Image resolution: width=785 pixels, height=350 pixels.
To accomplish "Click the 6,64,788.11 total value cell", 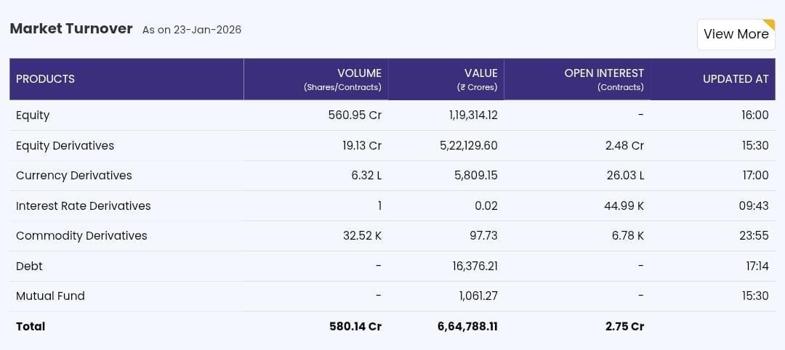I will [x=467, y=326].
